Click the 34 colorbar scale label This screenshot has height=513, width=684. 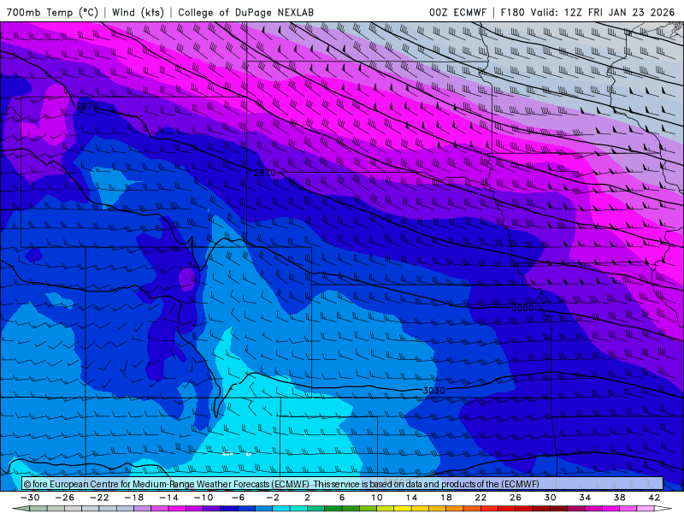click(585, 498)
